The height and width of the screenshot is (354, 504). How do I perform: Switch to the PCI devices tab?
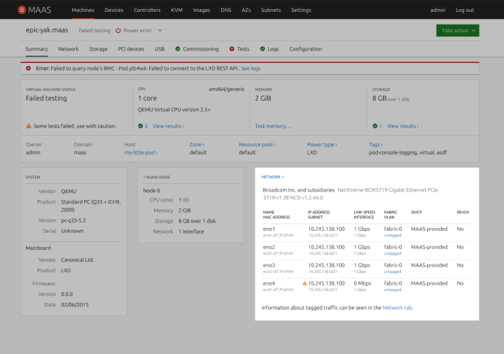(x=131, y=49)
